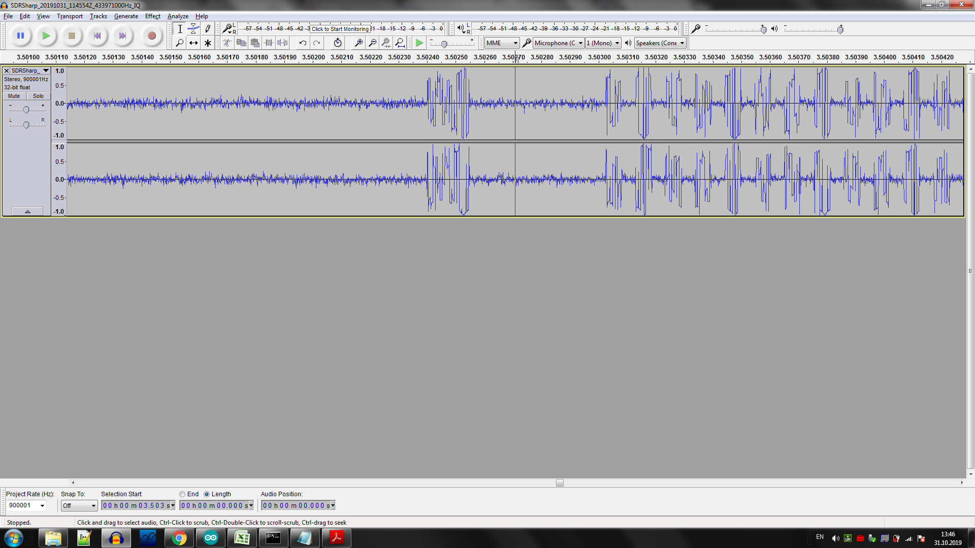
Task: Open the Analyze menu
Action: 178,16
